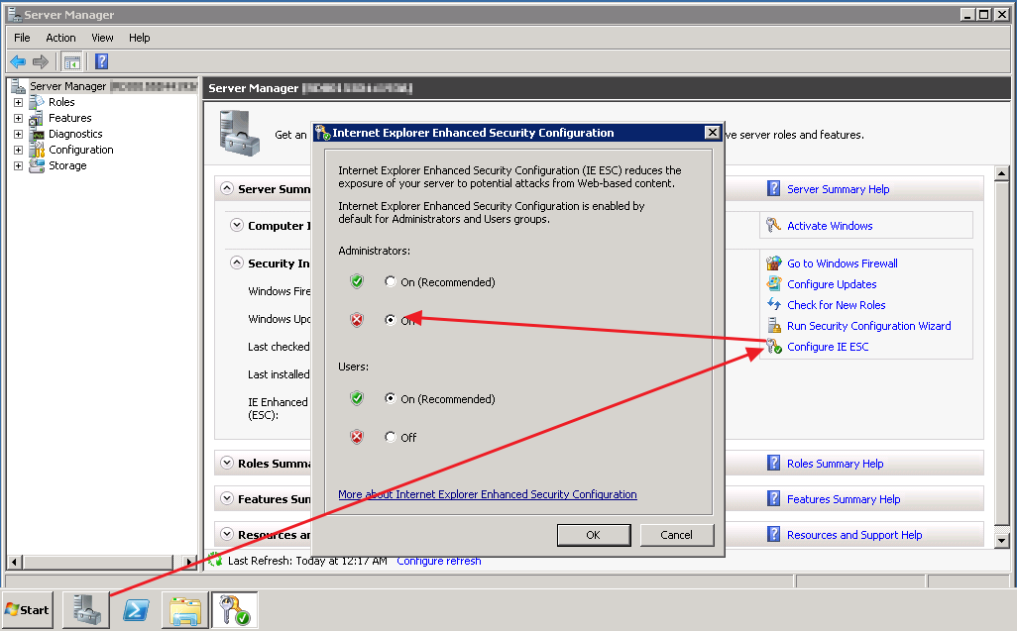Click the Back arrow toolbar icon

pos(18,61)
